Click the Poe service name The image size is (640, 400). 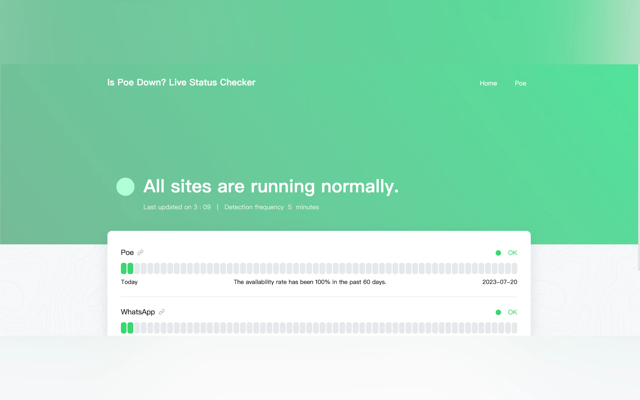127,252
